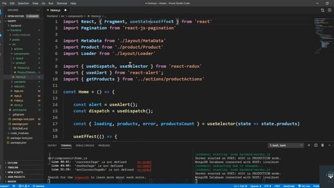The height and width of the screenshot is (188, 334).
Task: Collapse the src folder
Action: pyautogui.click(x=14, y=44)
